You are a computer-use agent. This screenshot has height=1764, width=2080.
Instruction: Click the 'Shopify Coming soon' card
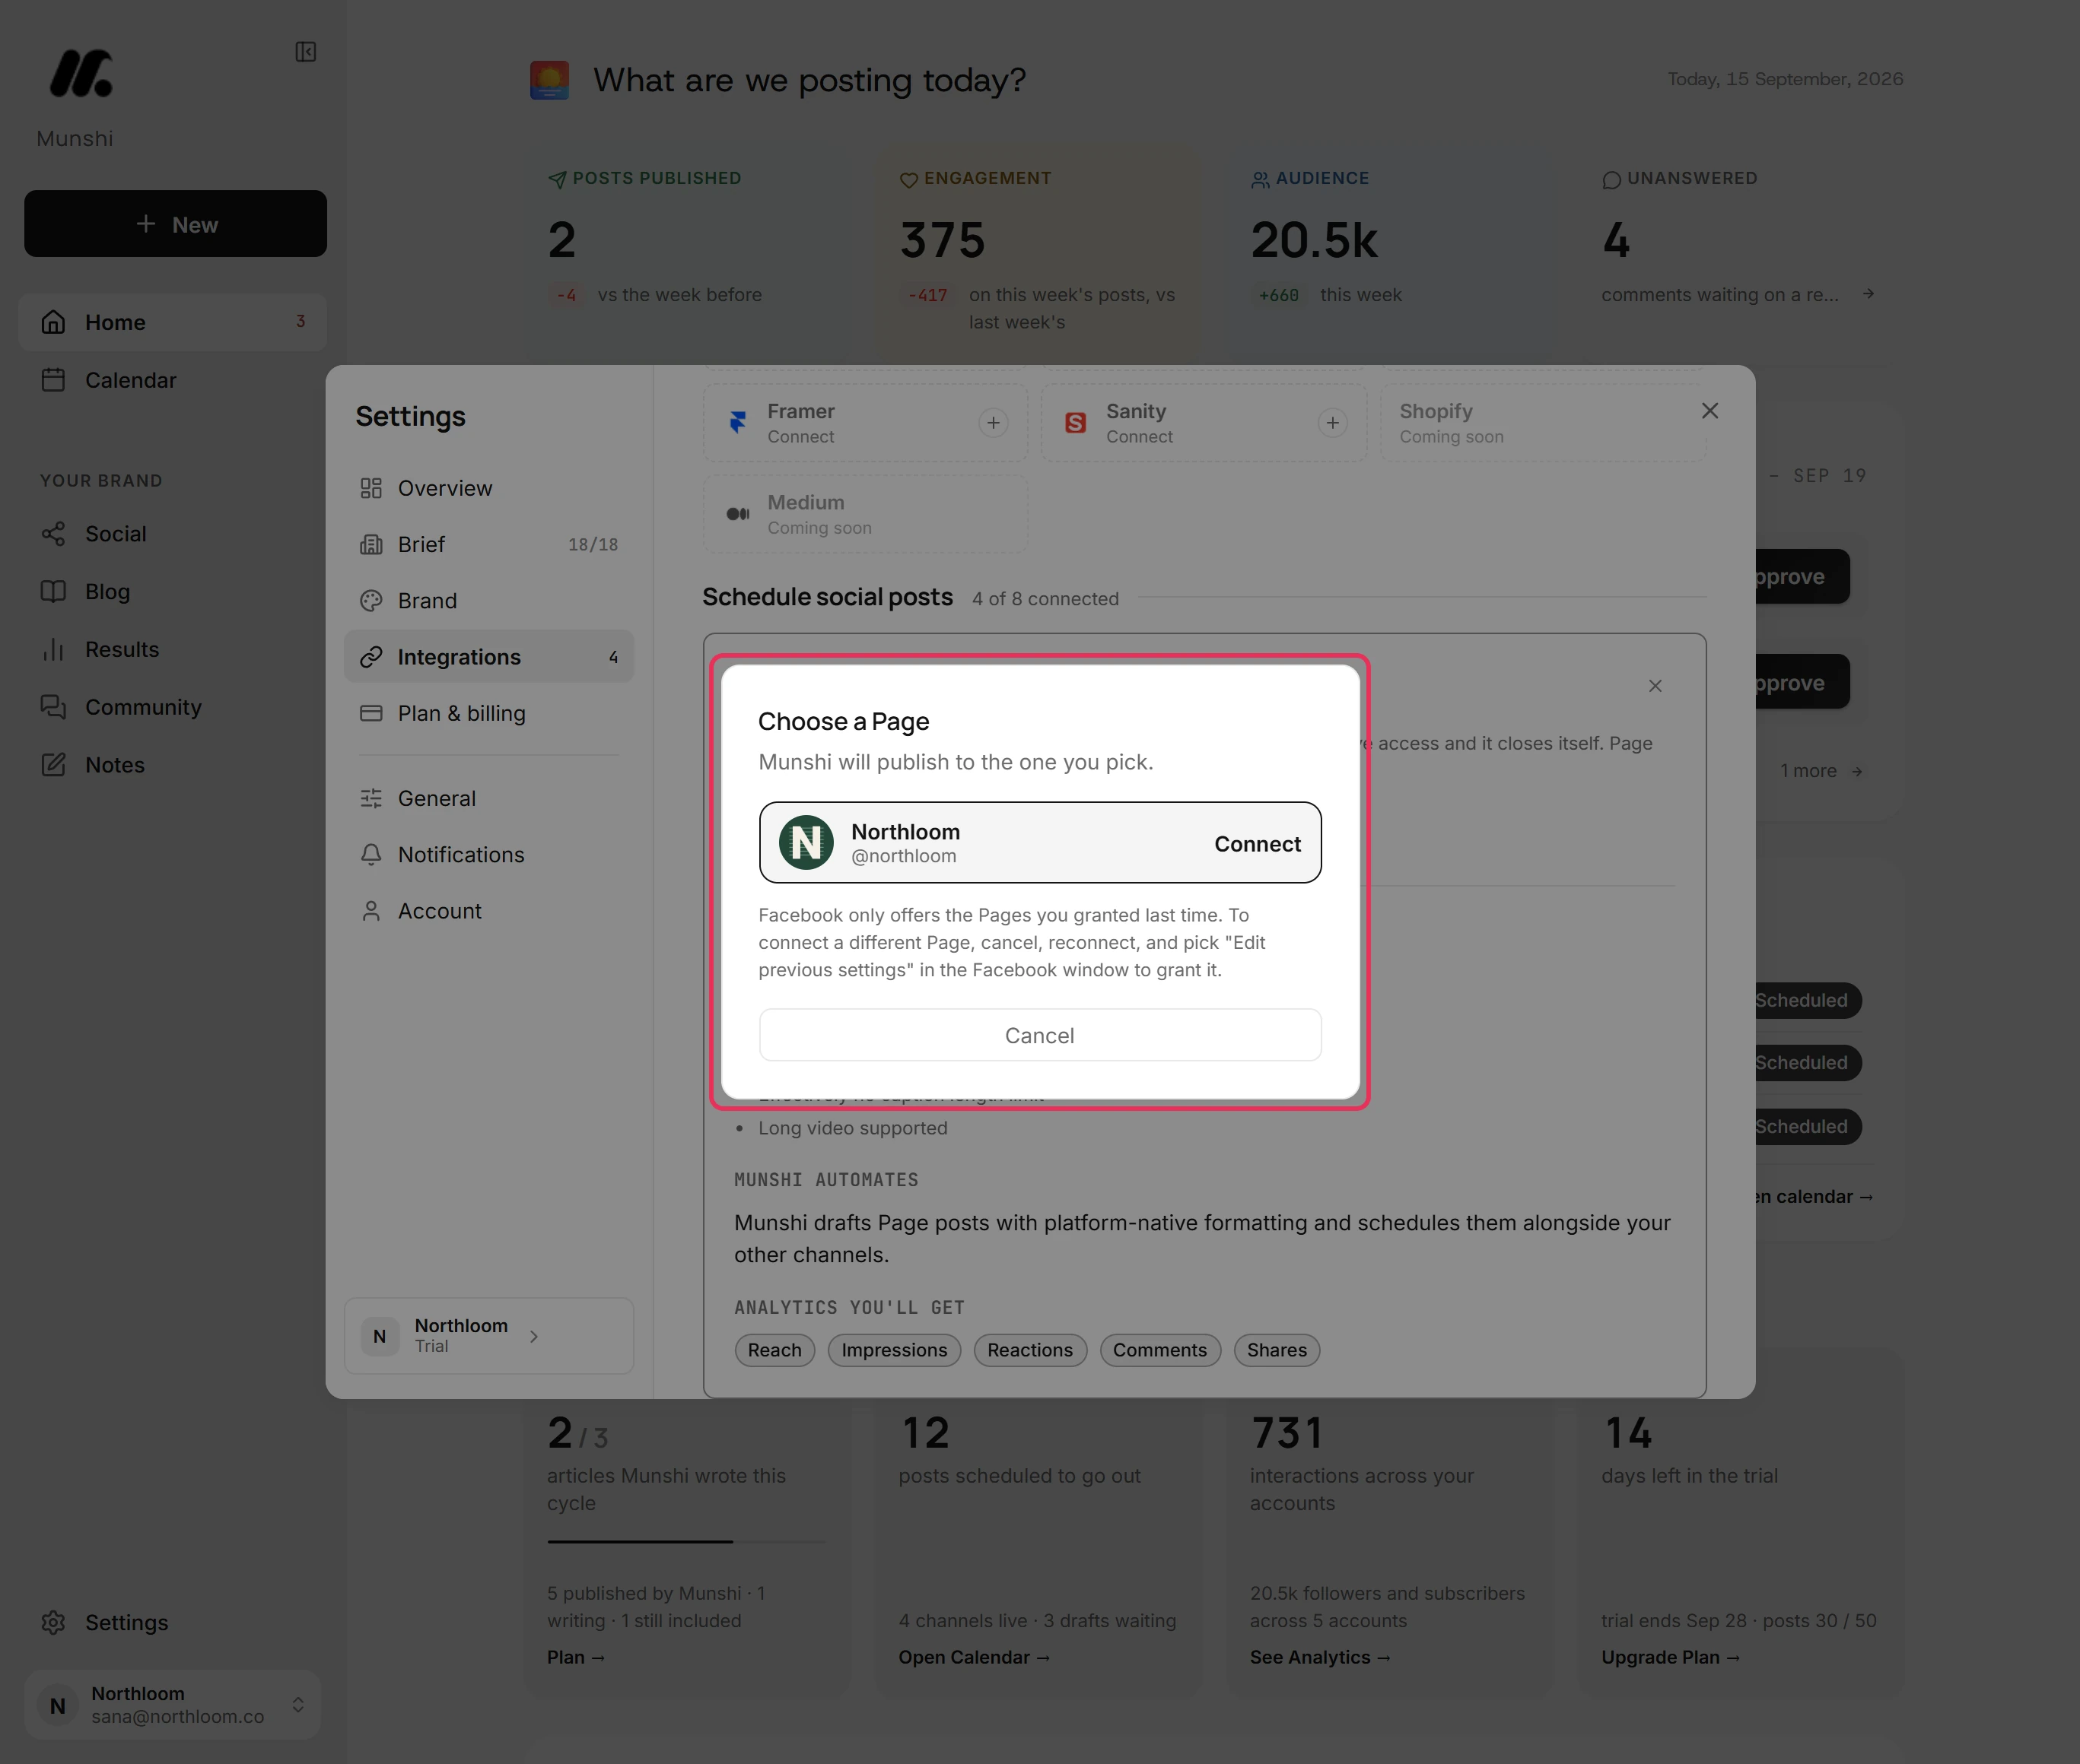[x=1544, y=423]
